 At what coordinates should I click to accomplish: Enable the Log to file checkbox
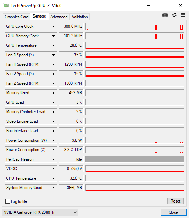click(x=7, y=201)
